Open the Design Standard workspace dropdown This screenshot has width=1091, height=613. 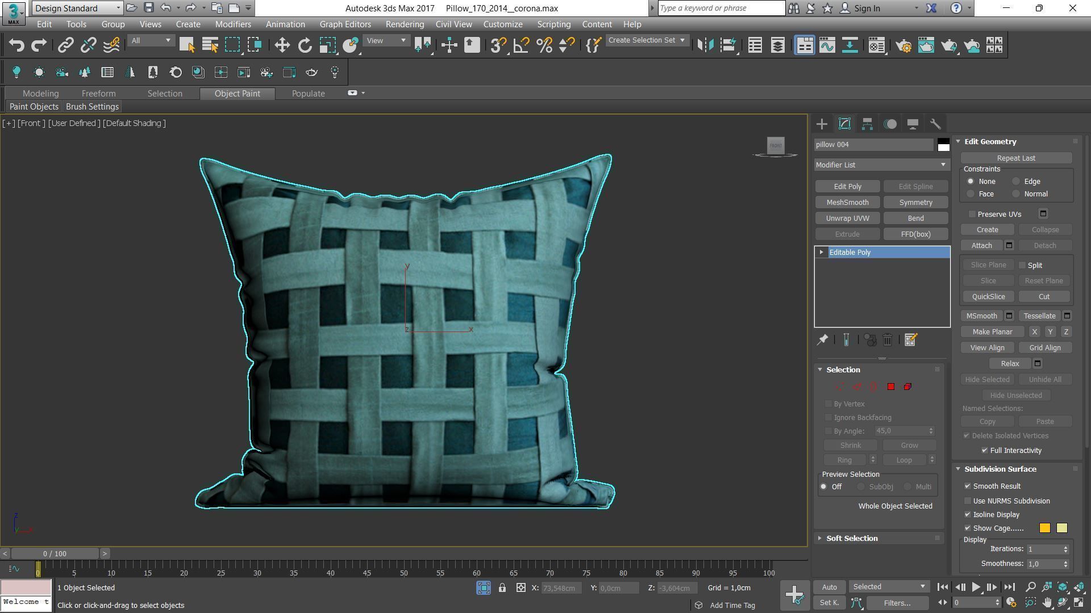77,8
